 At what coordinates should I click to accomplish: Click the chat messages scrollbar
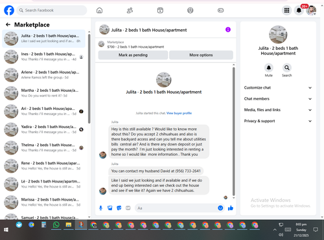click(x=233, y=131)
